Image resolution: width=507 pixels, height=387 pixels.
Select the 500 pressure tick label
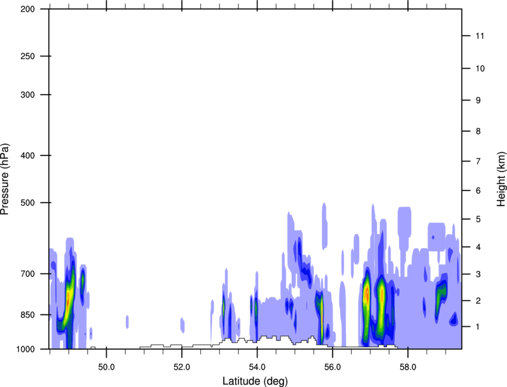click(x=27, y=202)
